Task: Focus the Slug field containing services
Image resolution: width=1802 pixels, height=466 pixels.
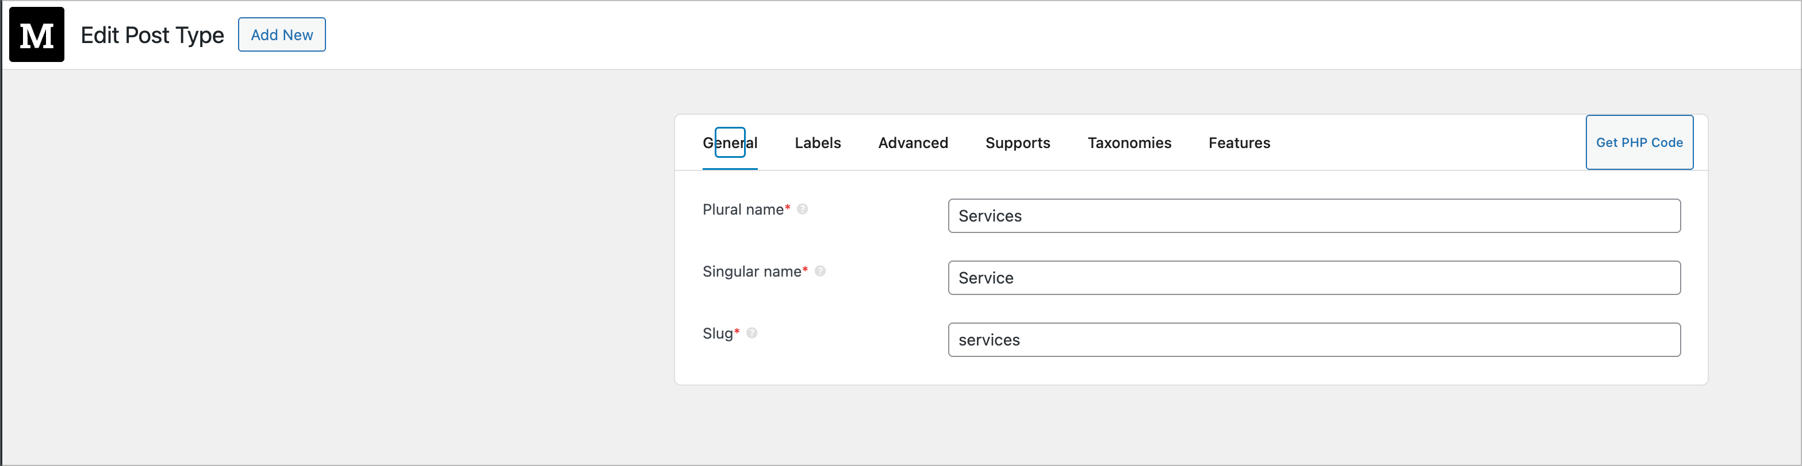Action: point(1314,340)
